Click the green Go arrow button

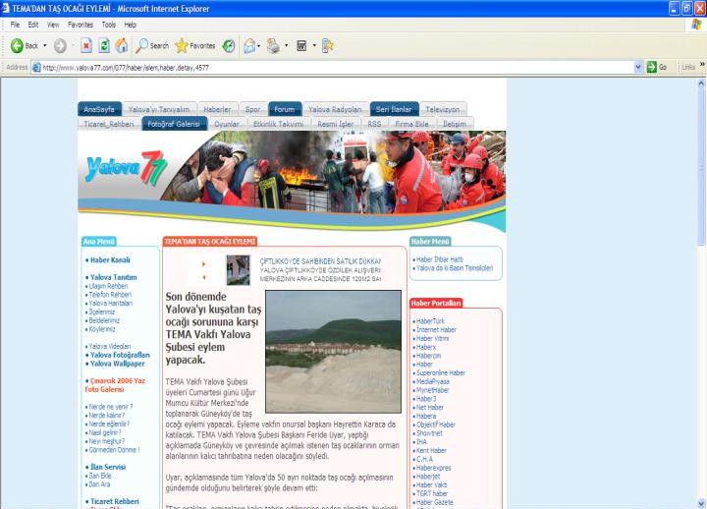(652, 67)
